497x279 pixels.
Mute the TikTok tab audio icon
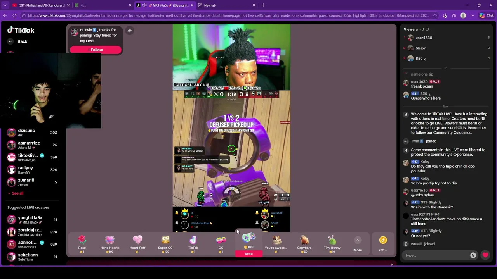pyautogui.click(x=144, y=5)
